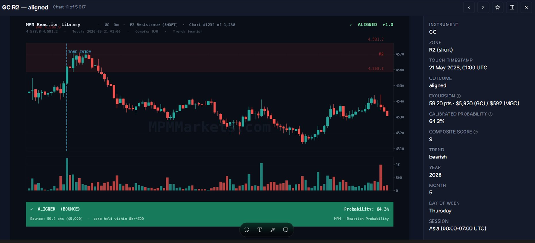
Task: Open the comment annotation tool
Action: coord(285,230)
